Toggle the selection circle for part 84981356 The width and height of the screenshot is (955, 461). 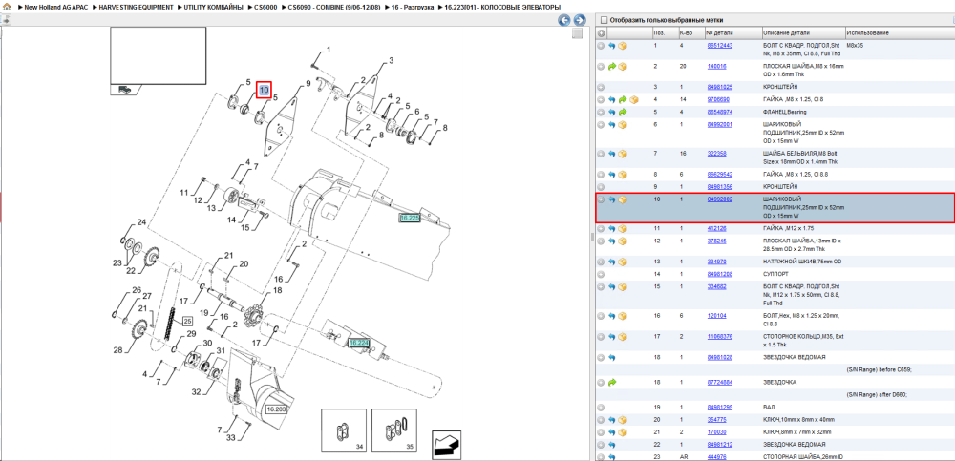pyautogui.click(x=601, y=187)
